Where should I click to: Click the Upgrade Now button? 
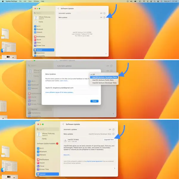109,140
